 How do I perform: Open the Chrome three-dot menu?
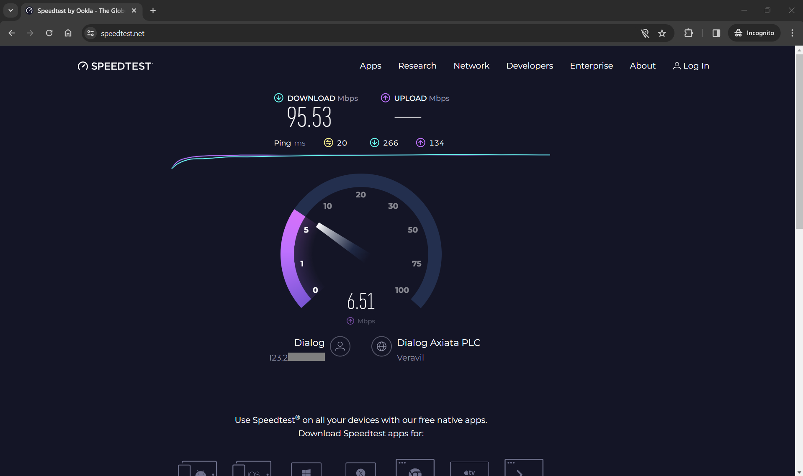[x=792, y=33]
